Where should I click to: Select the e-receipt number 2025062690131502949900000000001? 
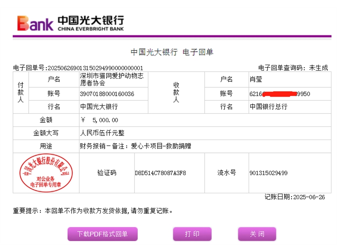pyautogui.click(x=95, y=68)
